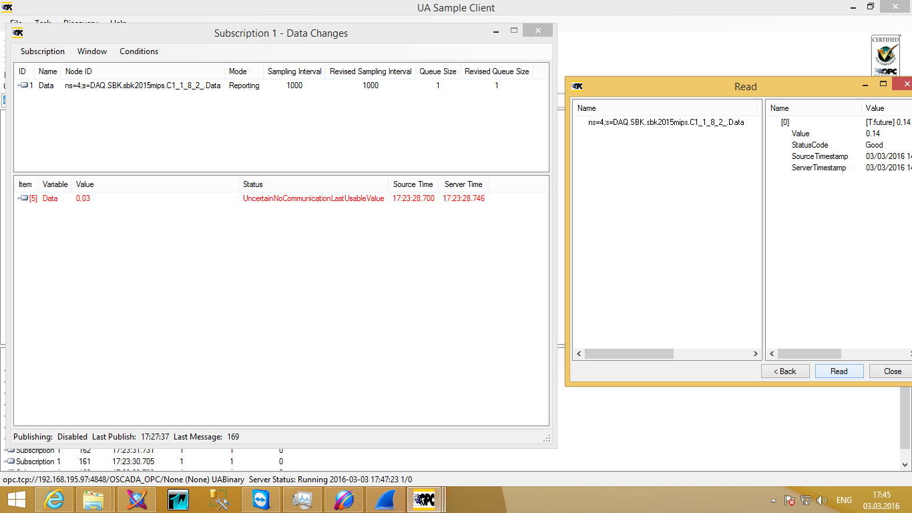Open the Conditions menu
Viewport: 912px width, 513px height.
point(139,51)
